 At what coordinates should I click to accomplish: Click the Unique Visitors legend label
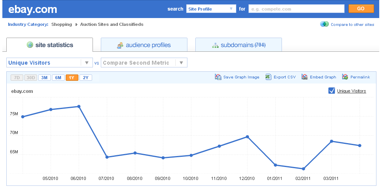click(x=351, y=91)
